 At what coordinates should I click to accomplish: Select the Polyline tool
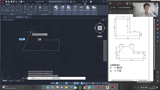pyautogui.click(x=7, y=8)
